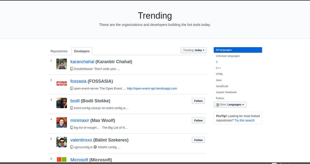Click the Try this search link

click(x=244, y=121)
